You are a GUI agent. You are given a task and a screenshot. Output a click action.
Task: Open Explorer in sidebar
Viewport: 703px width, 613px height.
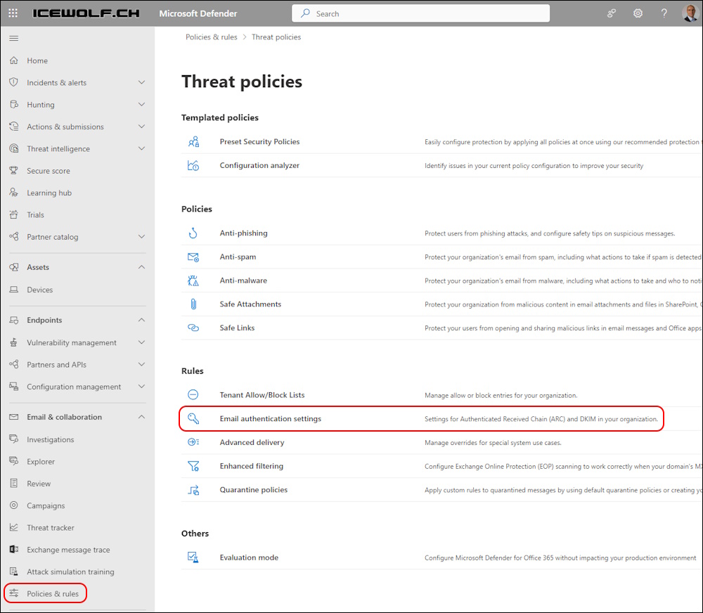pyautogui.click(x=41, y=461)
